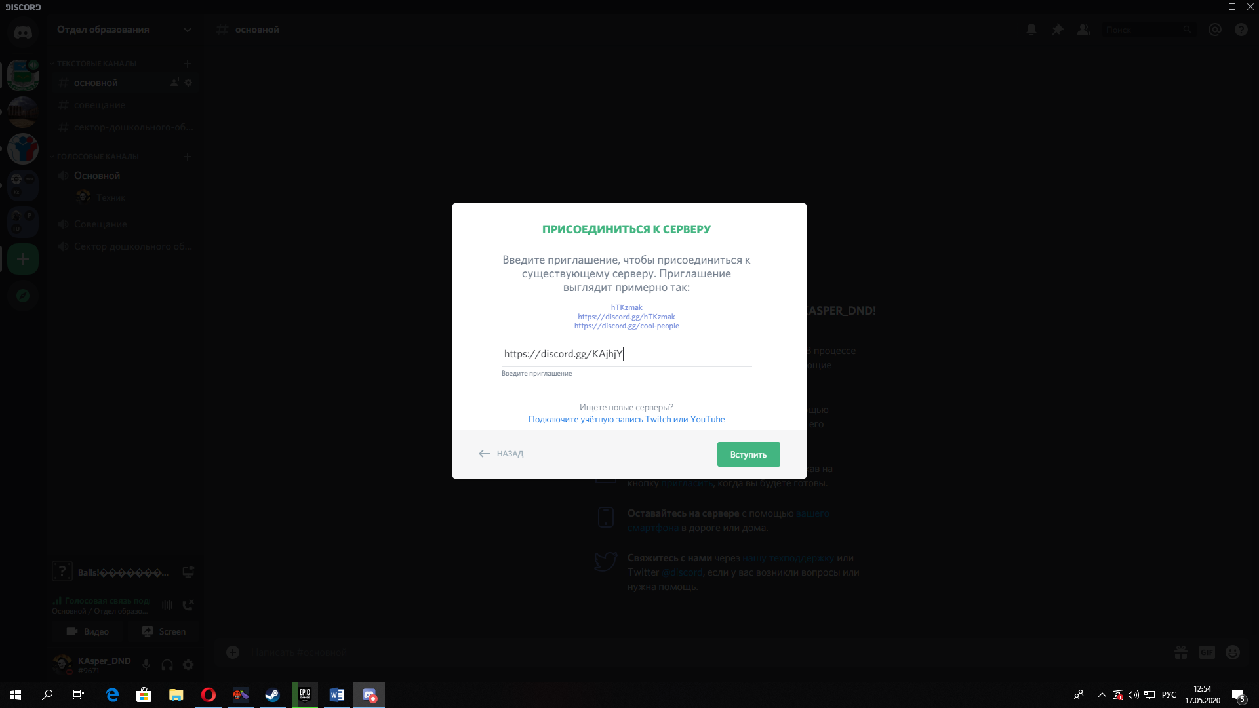
Task: Click the game activity stream icon
Action: [188, 572]
